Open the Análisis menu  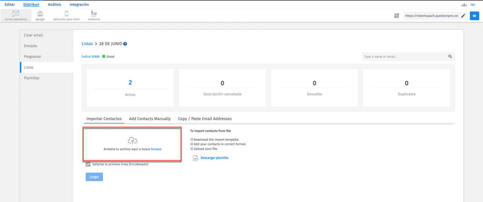click(x=54, y=5)
